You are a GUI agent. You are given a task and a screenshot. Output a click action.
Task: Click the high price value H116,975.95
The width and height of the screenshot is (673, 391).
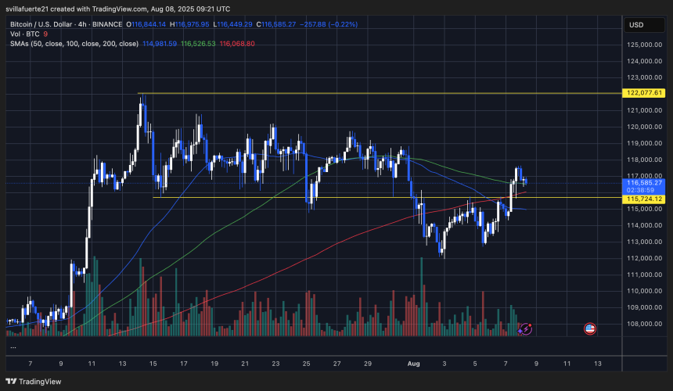point(189,24)
